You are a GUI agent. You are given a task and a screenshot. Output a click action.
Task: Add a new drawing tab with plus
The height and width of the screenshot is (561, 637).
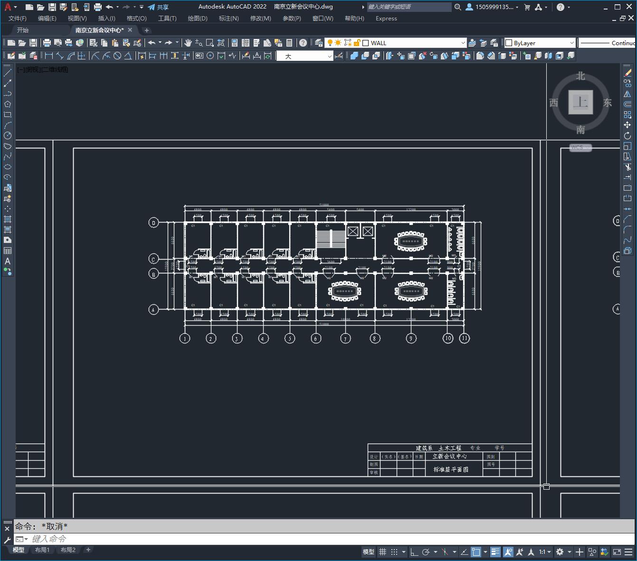pyautogui.click(x=147, y=30)
